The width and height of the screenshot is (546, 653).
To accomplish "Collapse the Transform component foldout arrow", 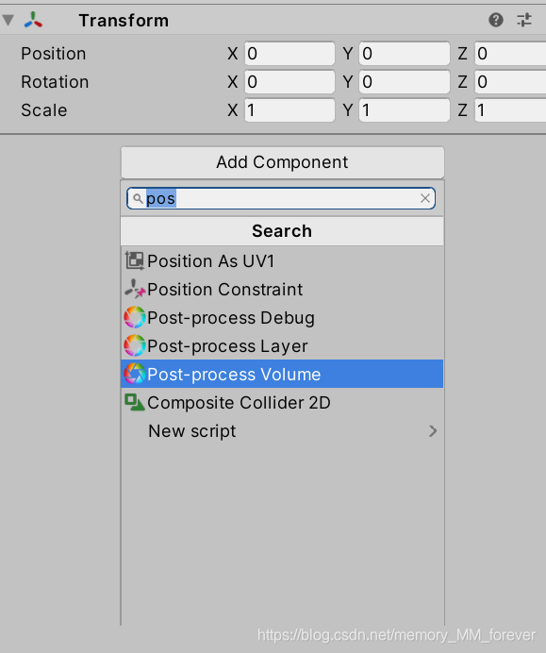I will tap(8, 20).
